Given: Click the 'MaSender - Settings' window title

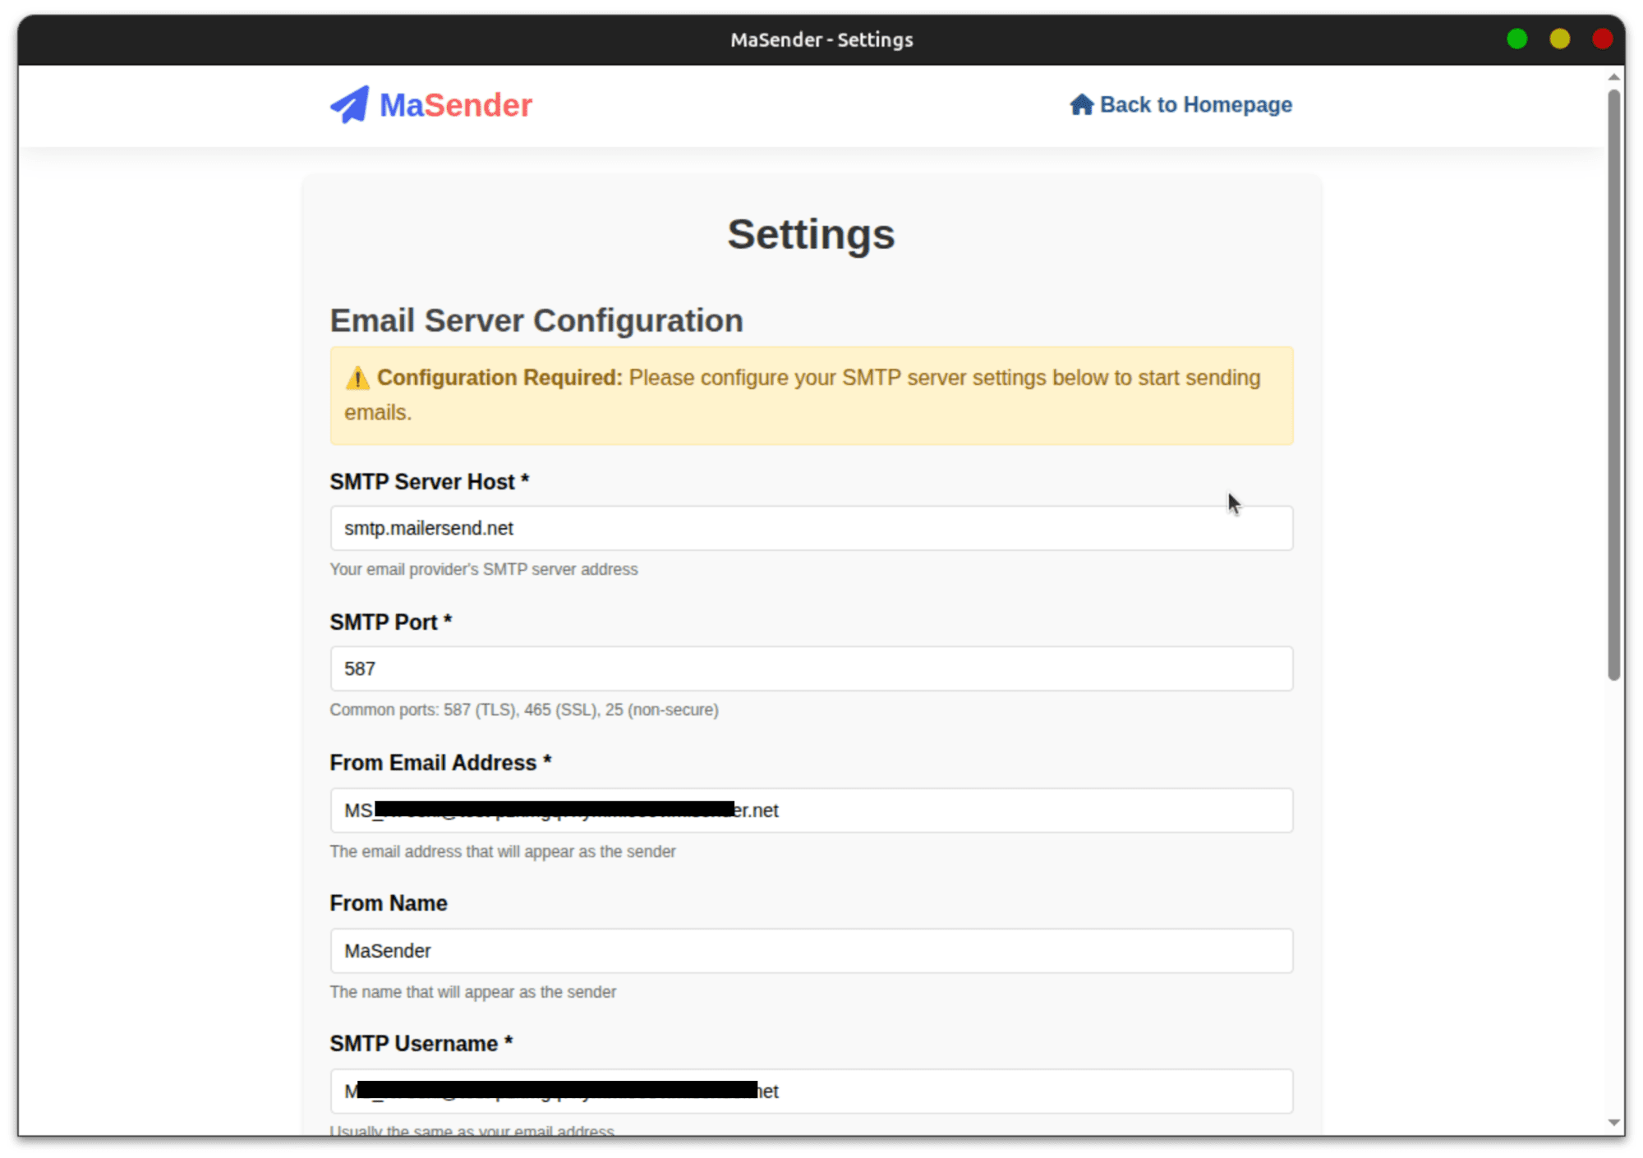Looking at the screenshot, I should tap(821, 39).
